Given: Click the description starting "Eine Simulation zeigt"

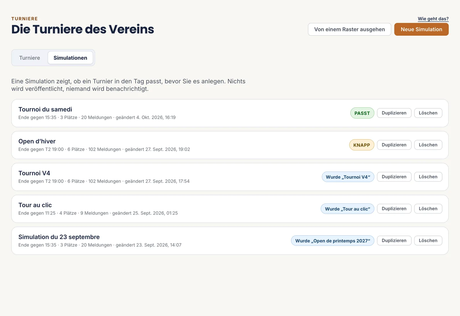Looking at the screenshot, I should click(128, 85).
